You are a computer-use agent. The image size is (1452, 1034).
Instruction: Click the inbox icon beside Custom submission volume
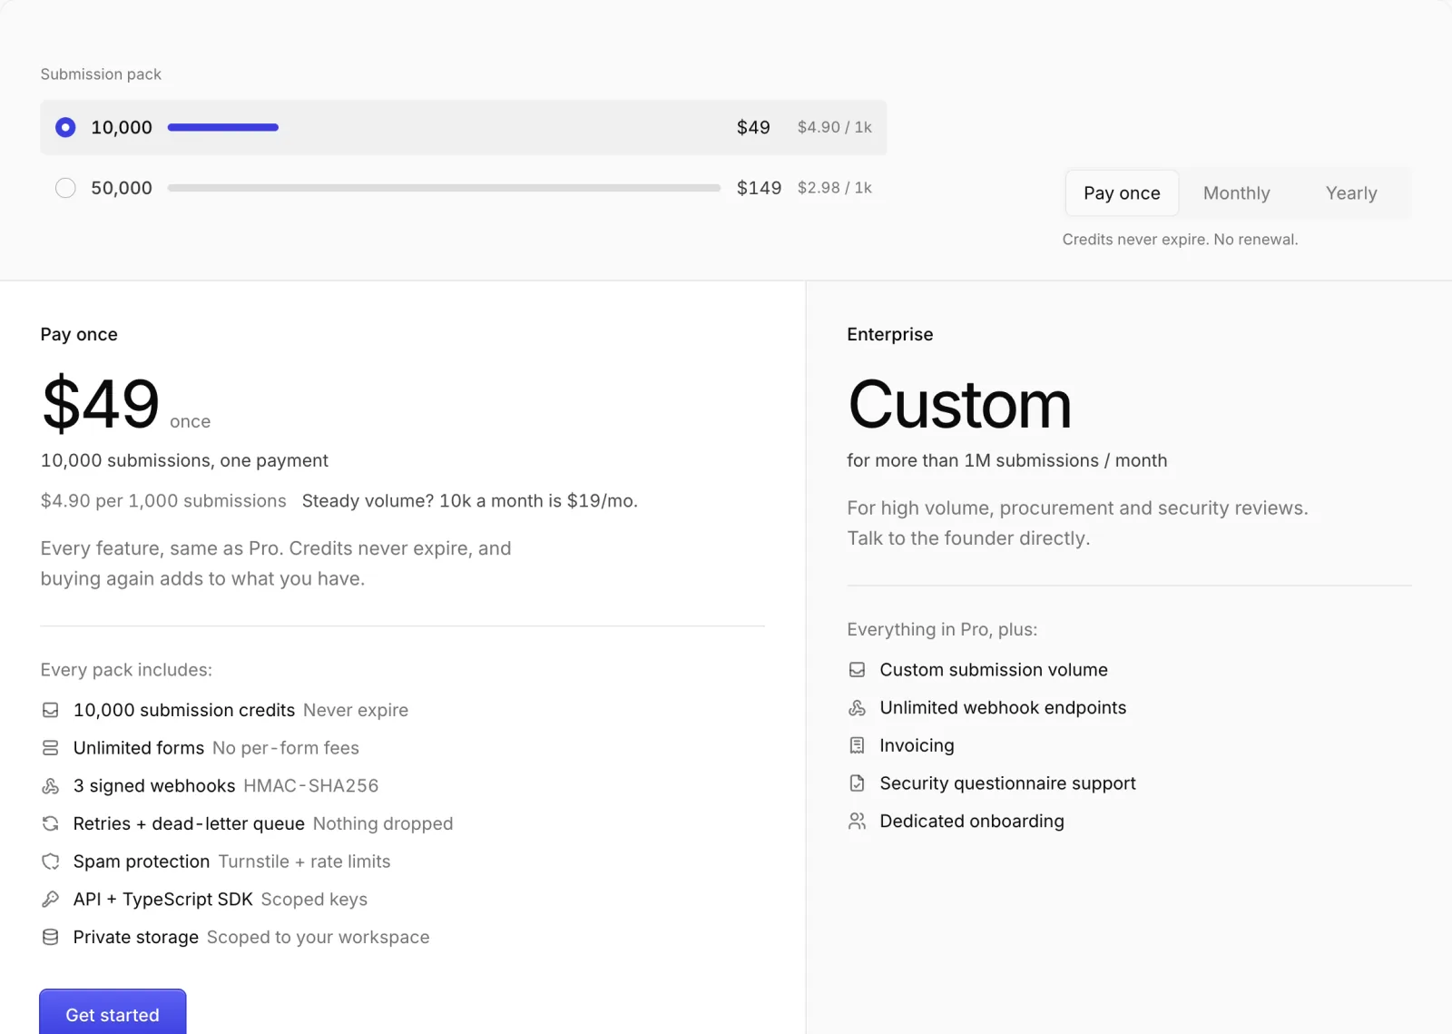tap(857, 670)
